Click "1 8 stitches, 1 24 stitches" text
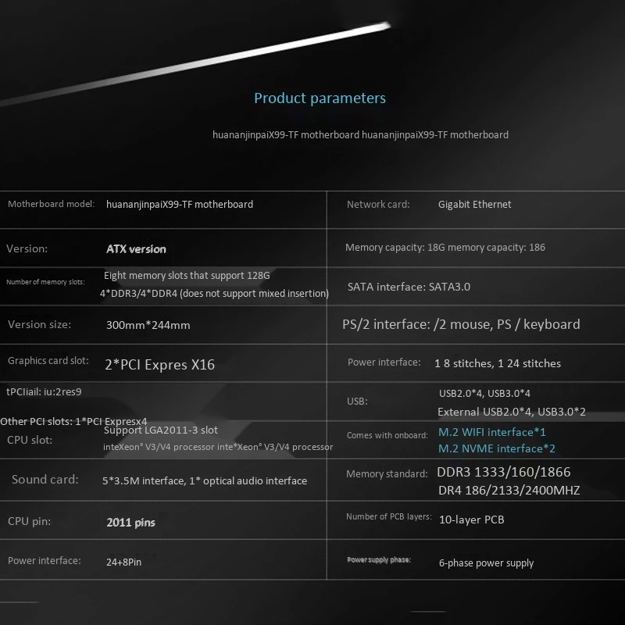Viewport: 625px width, 625px height. pos(497,363)
